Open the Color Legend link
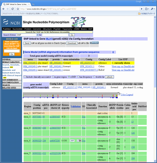This screenshot has width=157, height=163. tap(127, 94)
